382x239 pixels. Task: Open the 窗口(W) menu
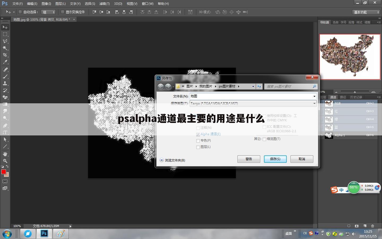[x=147, y=3]
